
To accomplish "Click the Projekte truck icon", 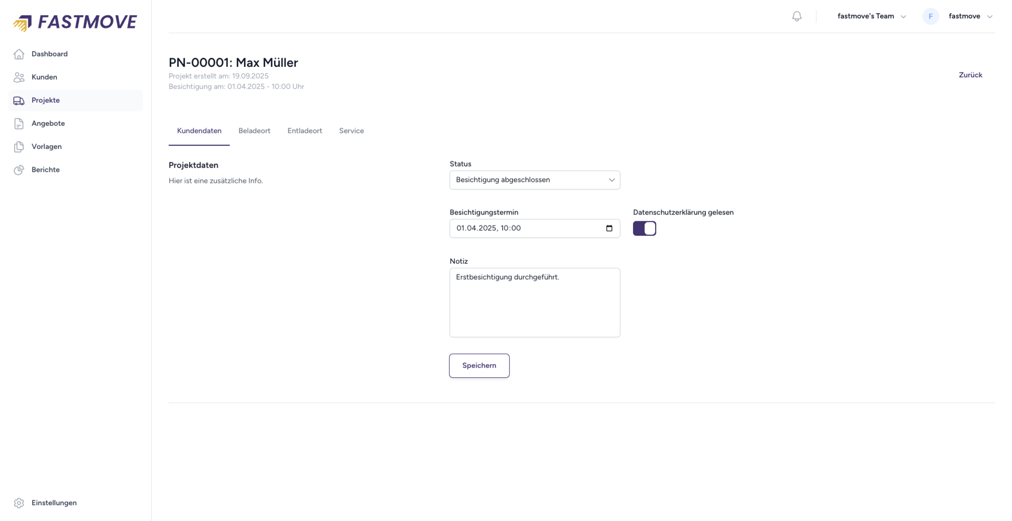I will pyautogui.click(x=19, y=101).
